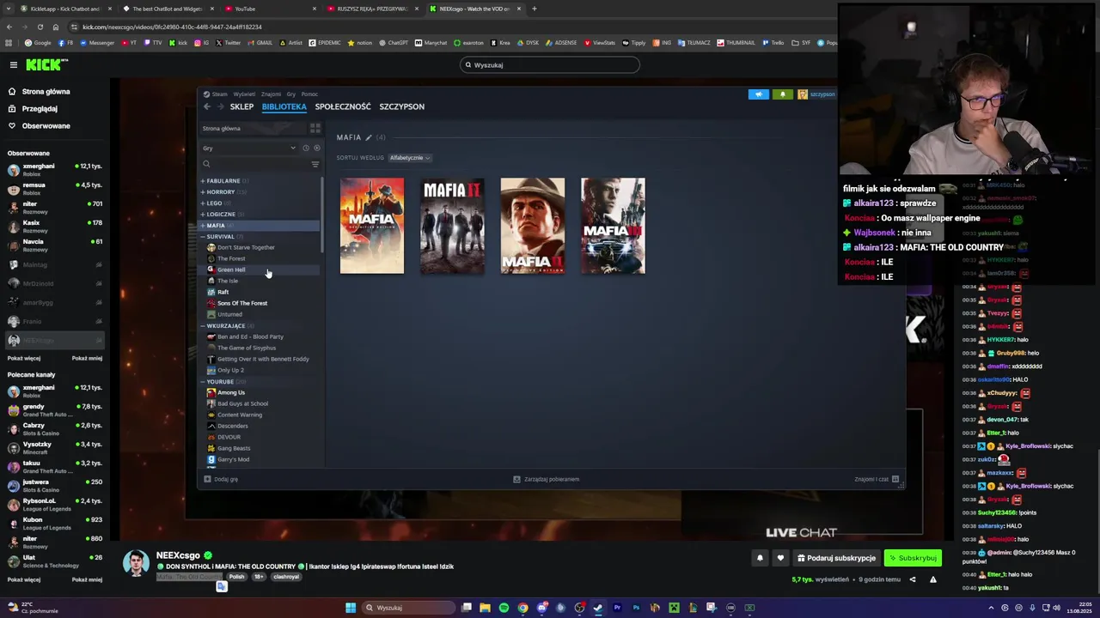The height and width of the screenshot is (618, 1100).
Task: Go back in Steam using the left arrow
Action: tap(207, 106)
